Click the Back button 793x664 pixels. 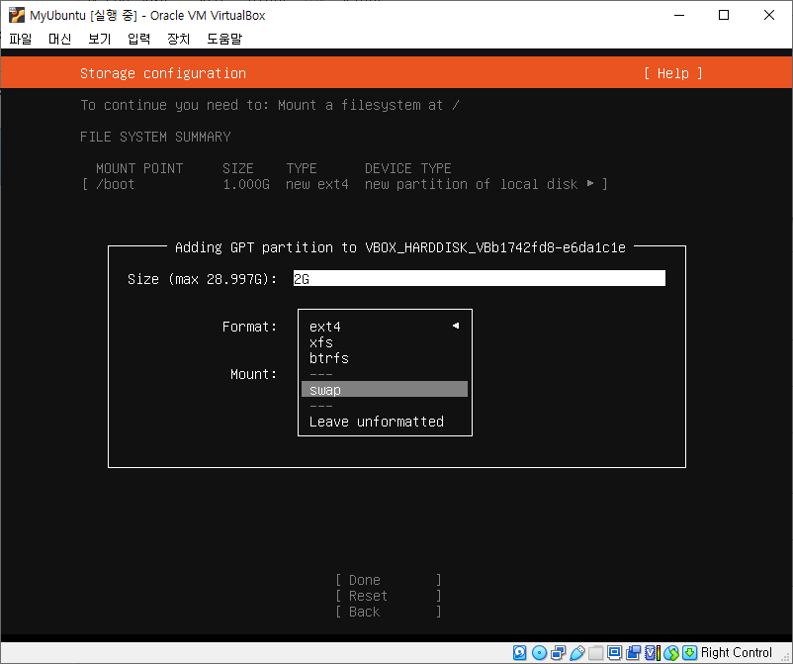[x=389, y=612]
